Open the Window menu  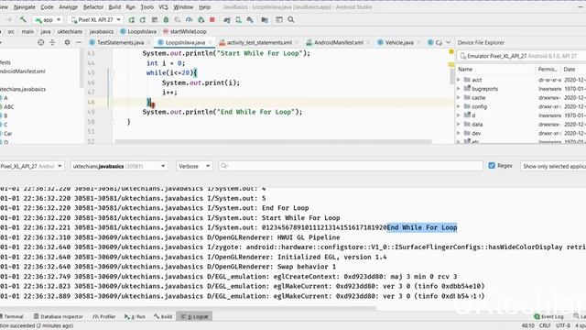point(183,6)
